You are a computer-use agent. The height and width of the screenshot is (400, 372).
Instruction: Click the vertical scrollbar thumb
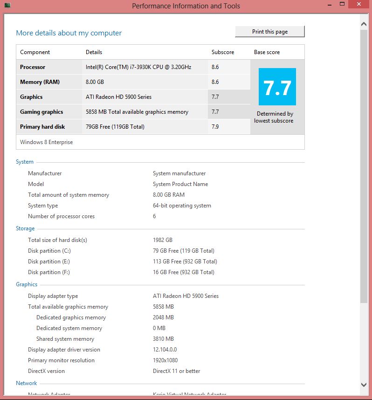point(364,166)
